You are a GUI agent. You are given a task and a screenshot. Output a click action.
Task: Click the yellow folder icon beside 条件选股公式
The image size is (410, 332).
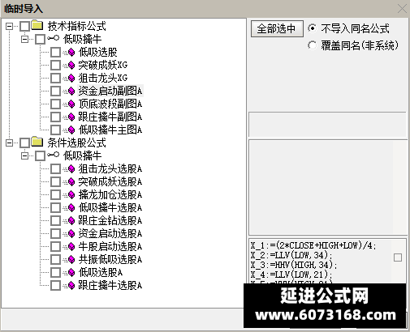[37, 142]
